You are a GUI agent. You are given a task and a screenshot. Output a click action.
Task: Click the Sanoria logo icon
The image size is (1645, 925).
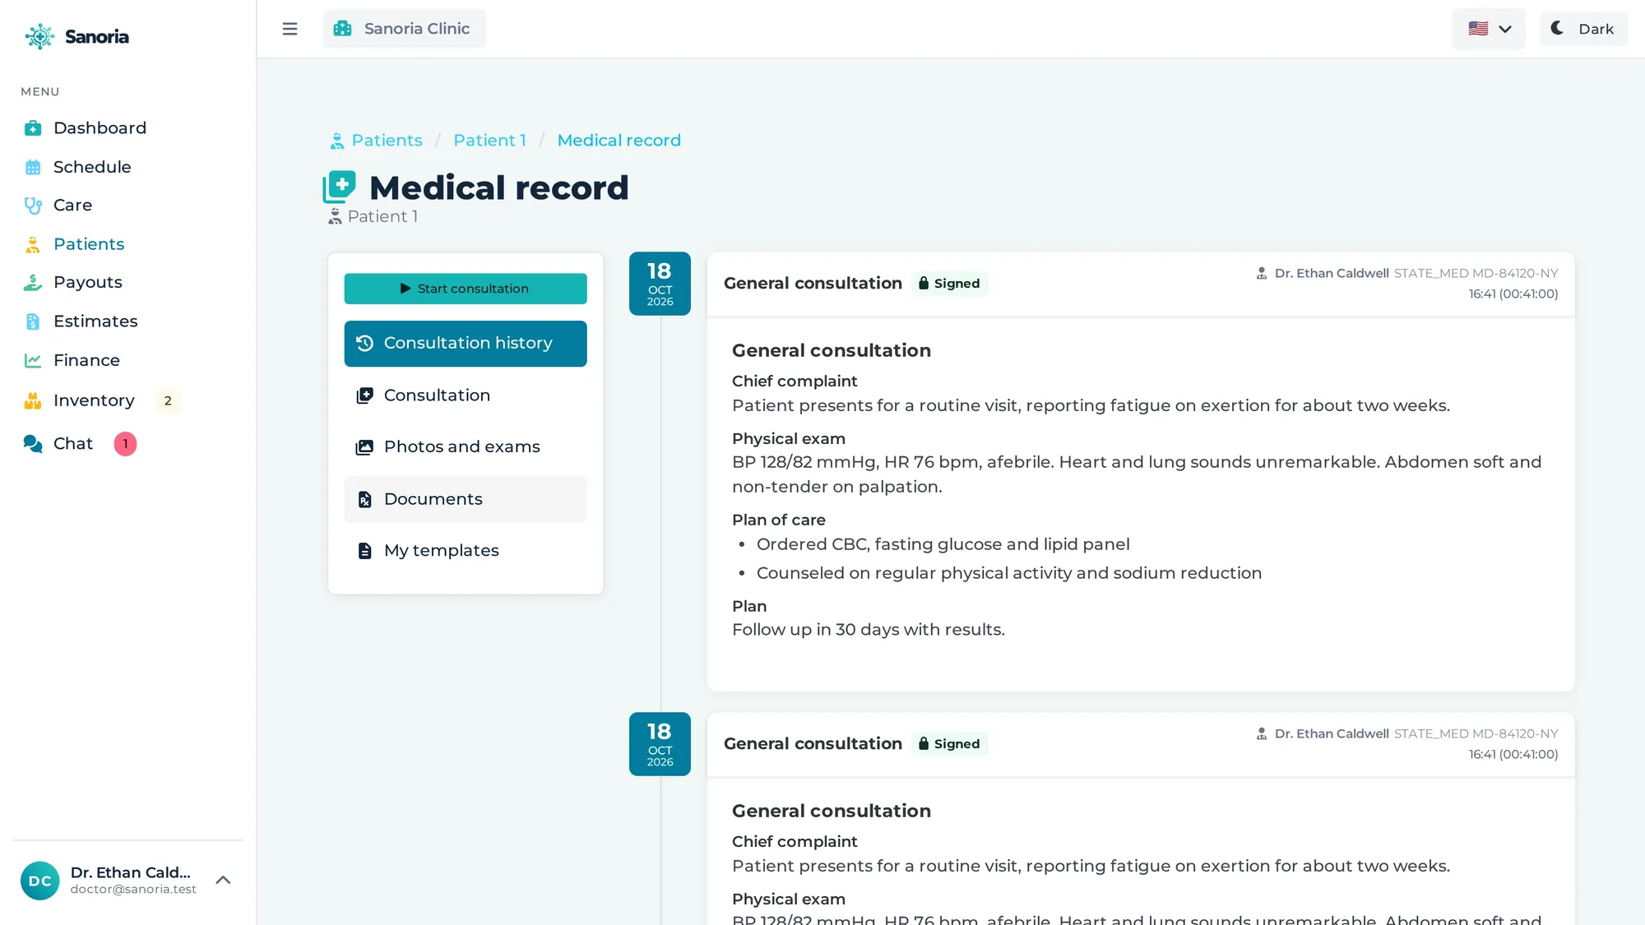coord(39,36)
